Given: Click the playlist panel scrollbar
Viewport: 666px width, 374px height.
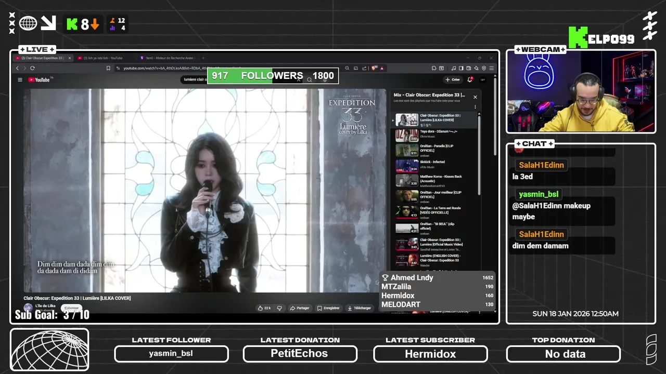Looking at the screenshot, I should 479,156.
